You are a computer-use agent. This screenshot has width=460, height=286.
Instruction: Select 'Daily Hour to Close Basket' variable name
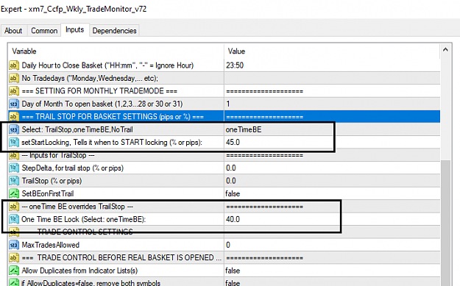pyautogui.click(x=107, y=65)
